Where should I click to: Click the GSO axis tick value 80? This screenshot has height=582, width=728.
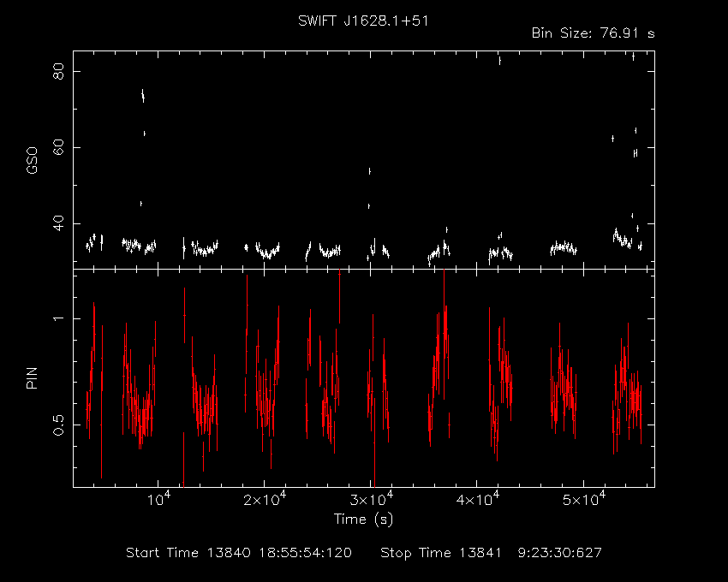[x=59, y=72]
